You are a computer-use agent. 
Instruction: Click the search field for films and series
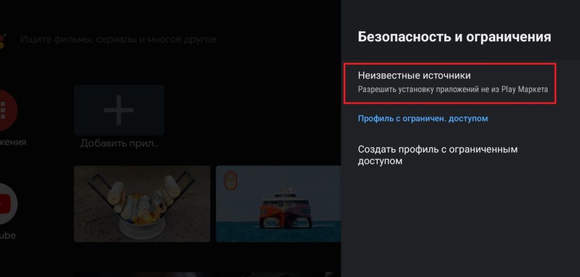pyautogui.click(x=118, y=39)
